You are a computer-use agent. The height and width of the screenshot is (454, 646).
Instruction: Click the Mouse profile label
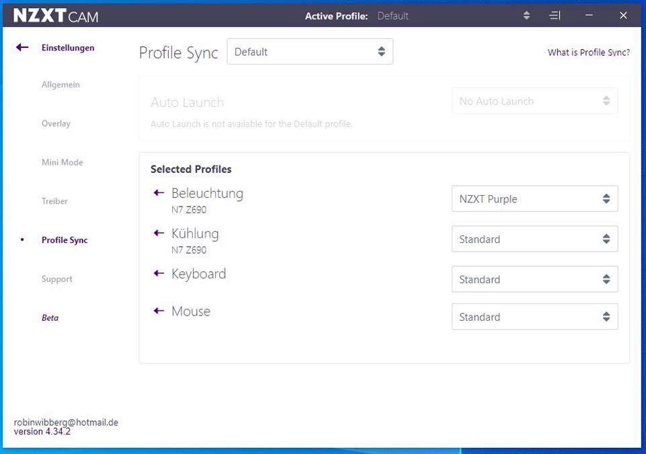(x=191, y=311)
